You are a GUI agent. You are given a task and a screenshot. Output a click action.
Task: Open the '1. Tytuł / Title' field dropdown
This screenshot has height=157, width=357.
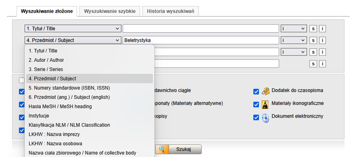click(73, 29)
